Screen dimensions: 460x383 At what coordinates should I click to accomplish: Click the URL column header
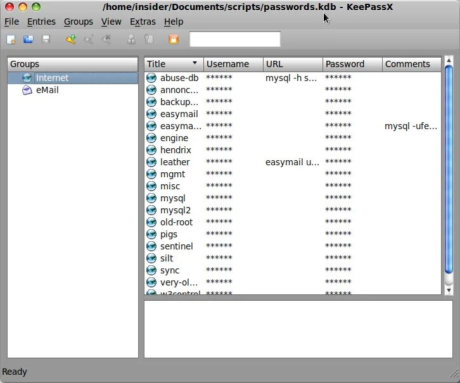(293, 64)
